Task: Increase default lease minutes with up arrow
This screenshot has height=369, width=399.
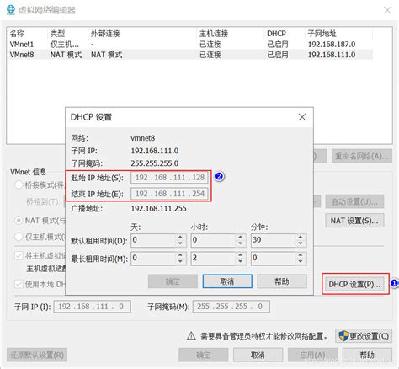Action: (301, 238)
